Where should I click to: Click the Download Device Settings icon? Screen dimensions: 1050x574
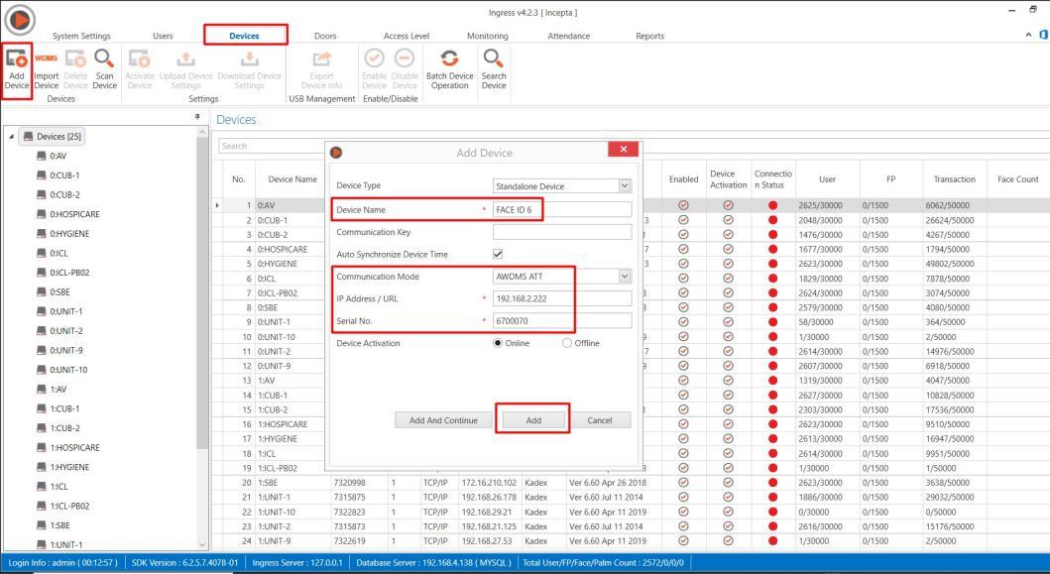[249, 58]
